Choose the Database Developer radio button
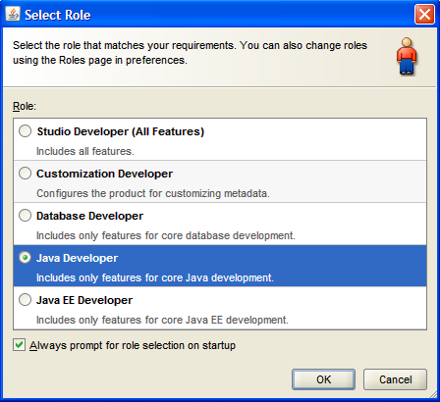Viewport: 440px width, 402px height. pyautogui.click(x=25, y=216)
